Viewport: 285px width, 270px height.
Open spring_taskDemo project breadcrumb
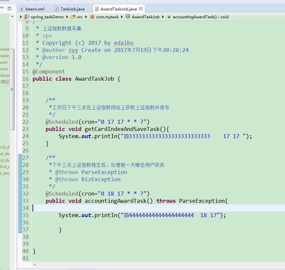pos(47,17)
